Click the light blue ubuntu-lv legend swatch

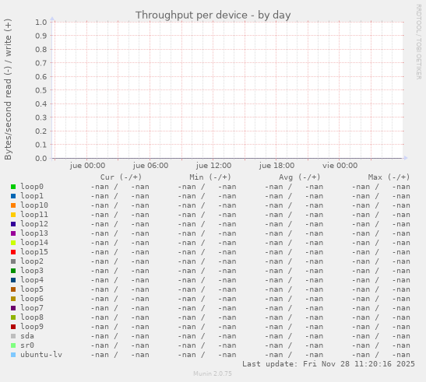[13, 355]
